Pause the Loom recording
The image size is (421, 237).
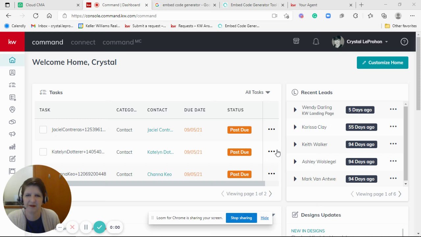coord(86,227)
